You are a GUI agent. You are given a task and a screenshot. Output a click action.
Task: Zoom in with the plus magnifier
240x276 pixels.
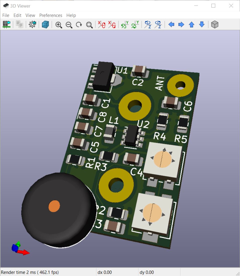click(x=59, y=25)
